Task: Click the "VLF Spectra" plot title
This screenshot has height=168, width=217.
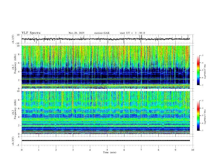Action: click(31, 33)
